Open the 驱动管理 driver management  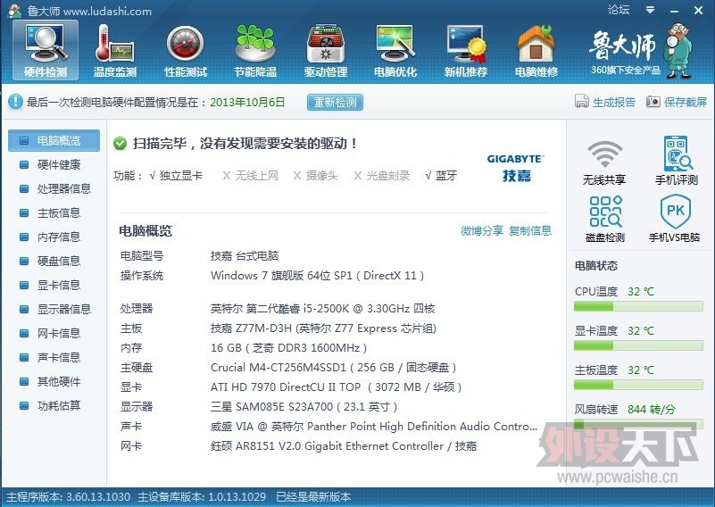(326, 51)
